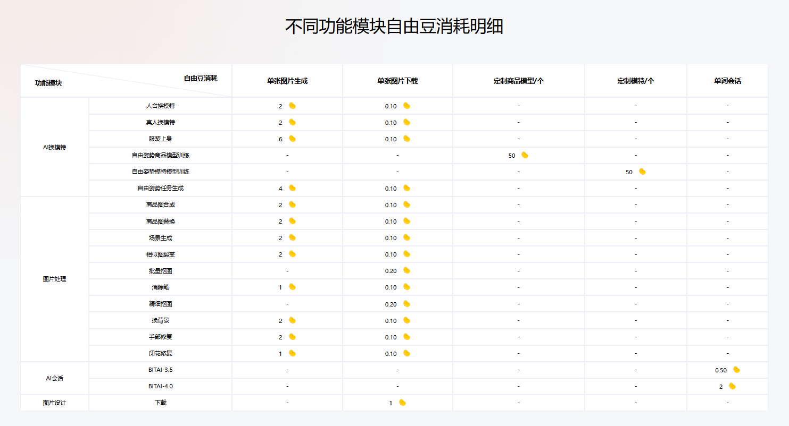The image size is (789, 426).
Task: Click the 单张图片下载 bean icon in 消除笔 row
Action: click(x=406, y=287)
